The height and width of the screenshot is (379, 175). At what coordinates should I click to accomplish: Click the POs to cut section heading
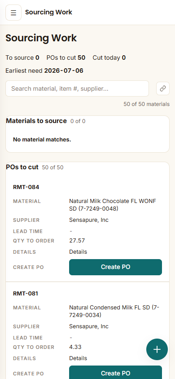(x=22, y=167)
